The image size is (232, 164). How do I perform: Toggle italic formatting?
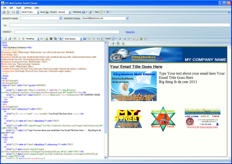[x=19, y=39]
